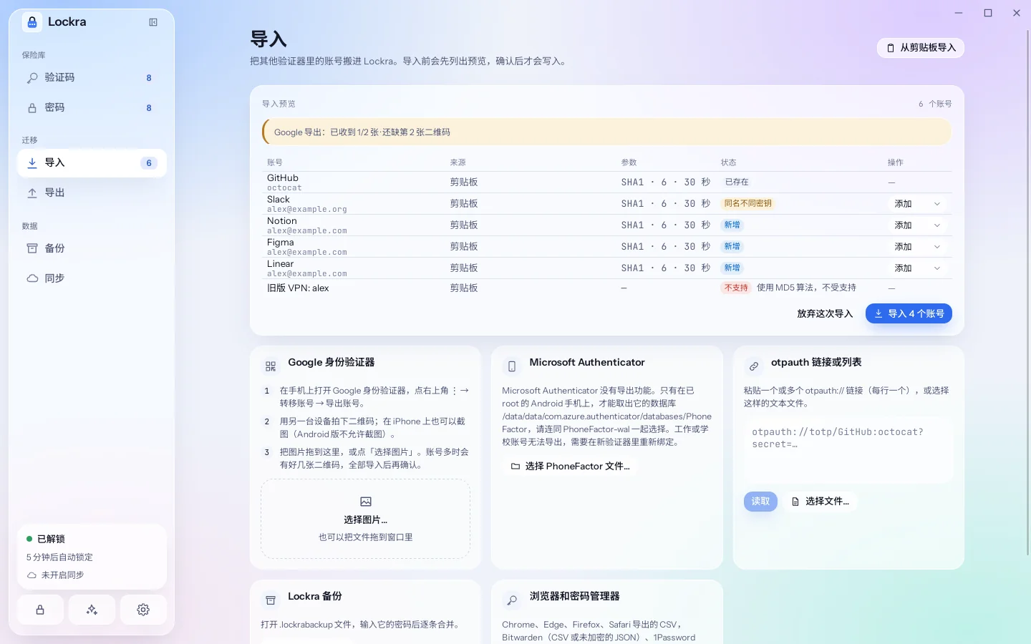
Task: Click the 6 个账号 count label
Action: [x=935, y=104]
